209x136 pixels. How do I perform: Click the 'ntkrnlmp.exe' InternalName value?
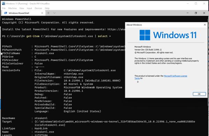(73, 74)
